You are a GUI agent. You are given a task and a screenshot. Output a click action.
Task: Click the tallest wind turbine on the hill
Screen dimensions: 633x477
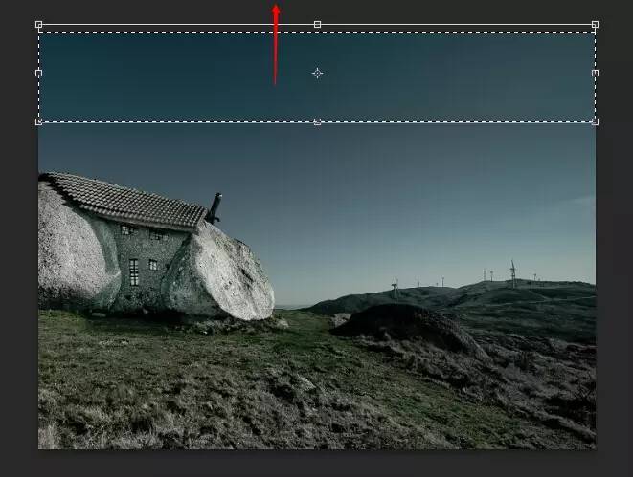(x=512, y=271)
